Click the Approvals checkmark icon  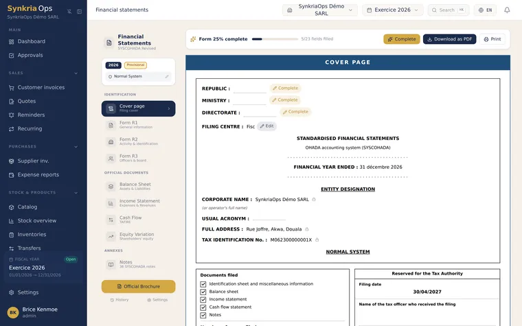coord(11,56)
